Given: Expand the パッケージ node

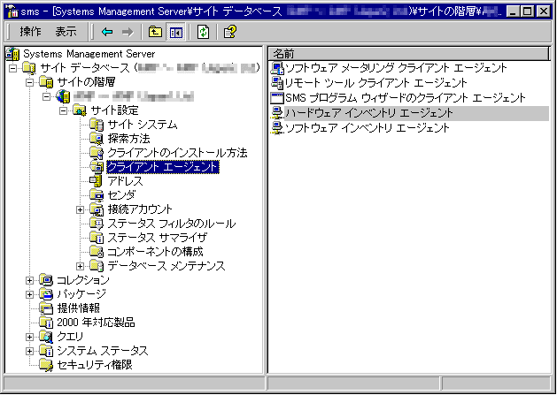Looking at the screenshot, I should pos(30,294).
